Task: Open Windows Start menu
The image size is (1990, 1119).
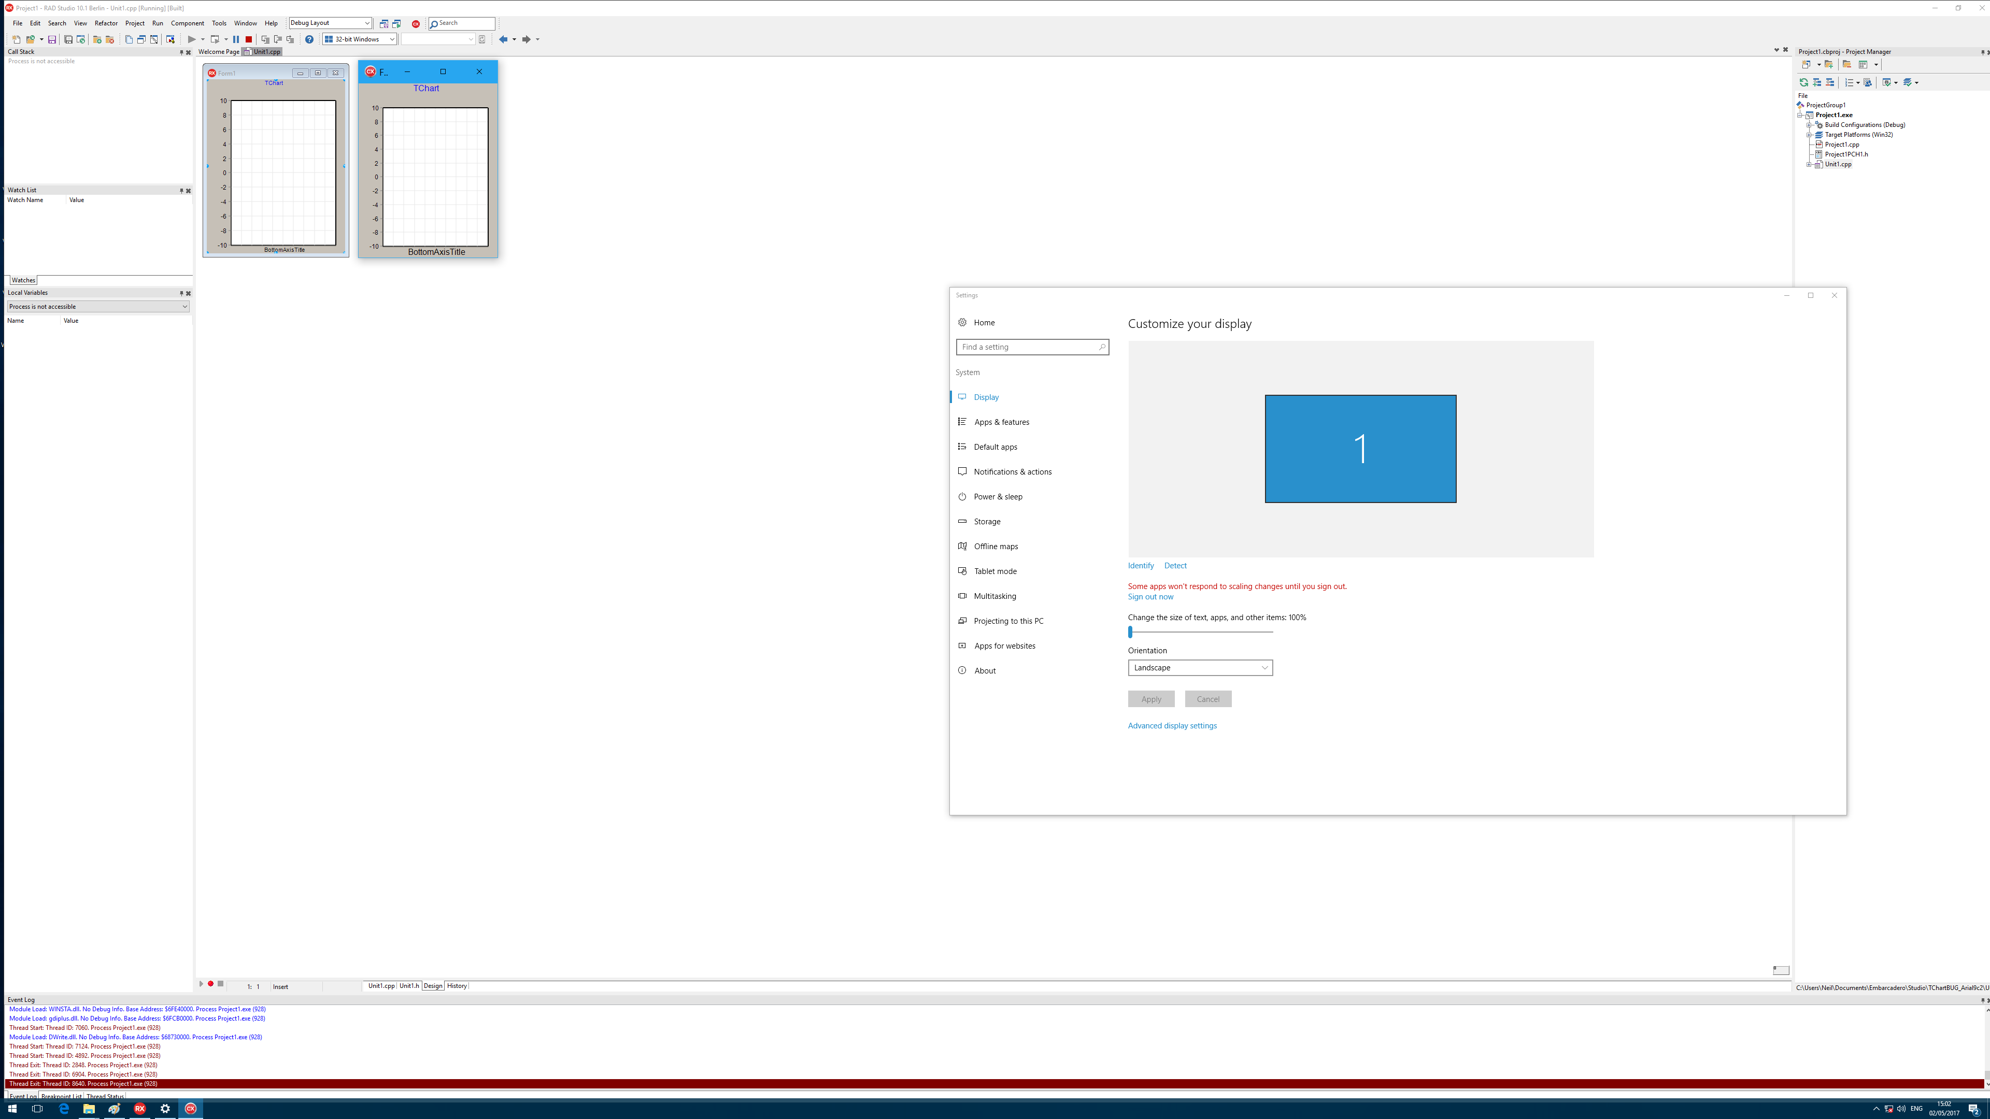Action: pyautogui.click(x=11, y=1108)
